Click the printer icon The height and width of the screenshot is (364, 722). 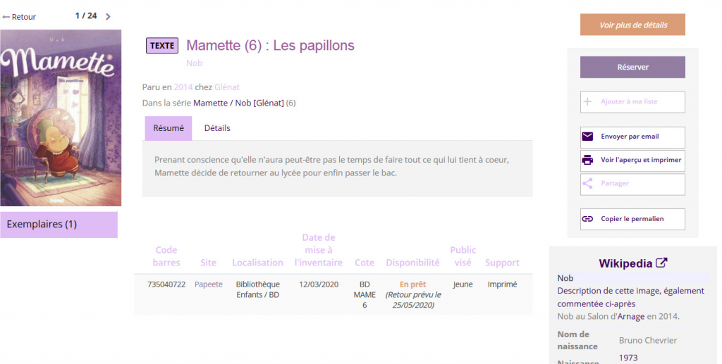point(587,160)
